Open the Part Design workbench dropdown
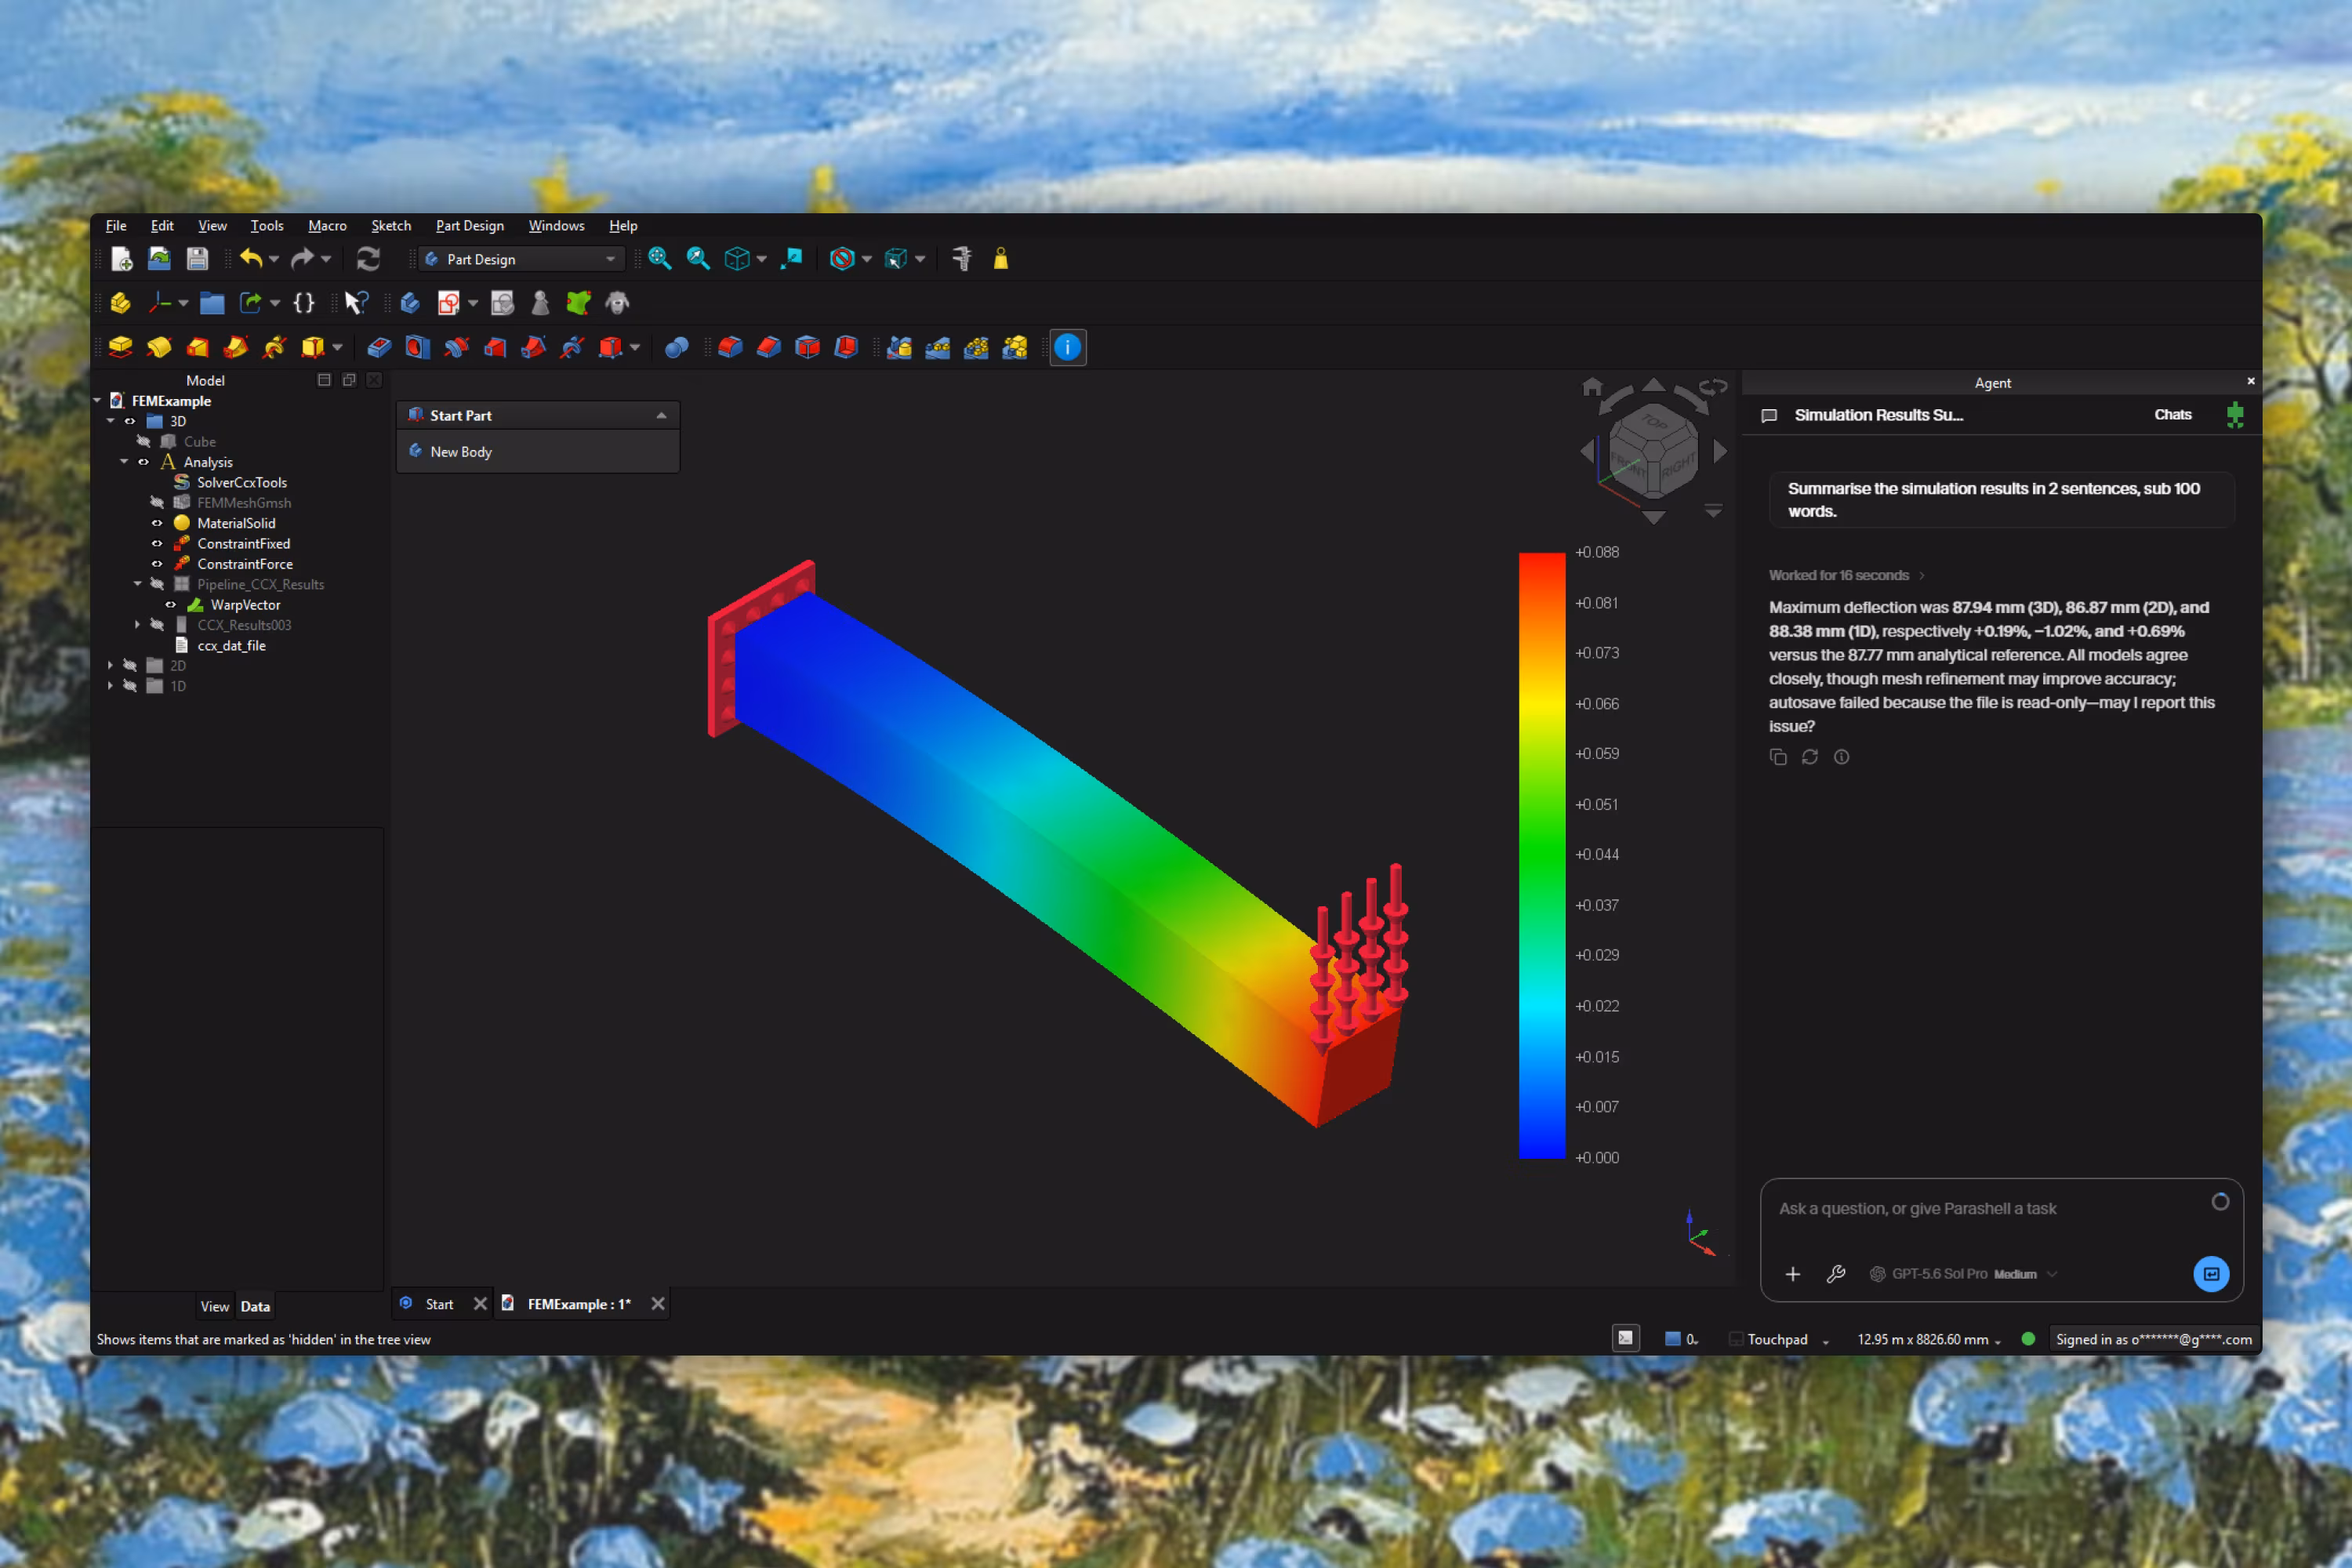This screenshot has width=2352, height=1568. coord(522,259)
